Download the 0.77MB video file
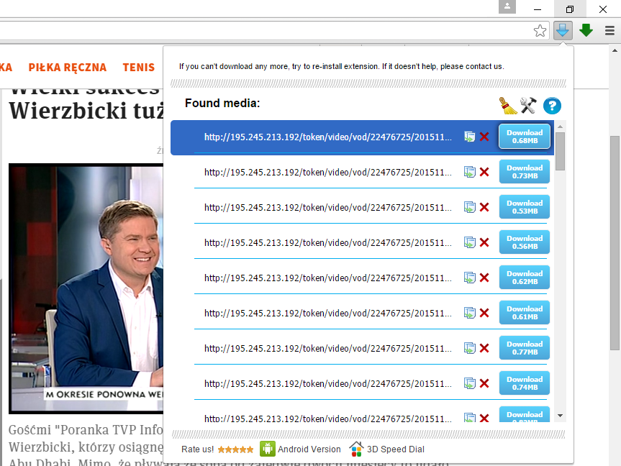This screenshot has width=621, height=466. point(525,348)
